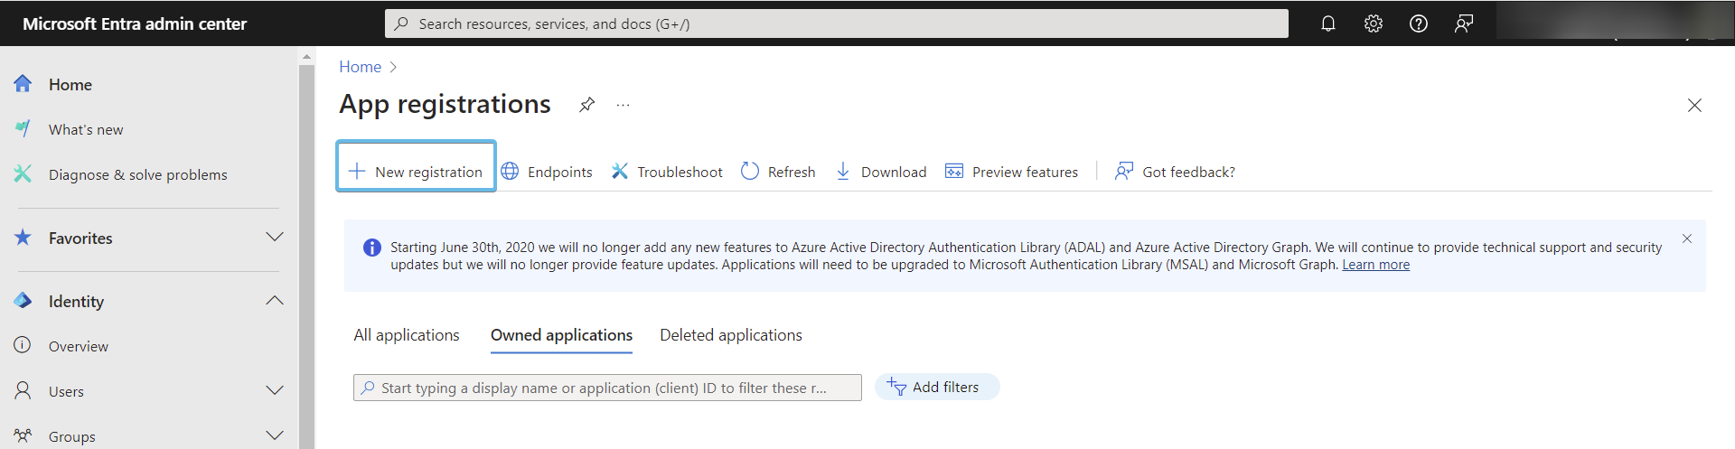Click Refresh in the toolbar
1735x449 pixels.
(x=778, y=172)
